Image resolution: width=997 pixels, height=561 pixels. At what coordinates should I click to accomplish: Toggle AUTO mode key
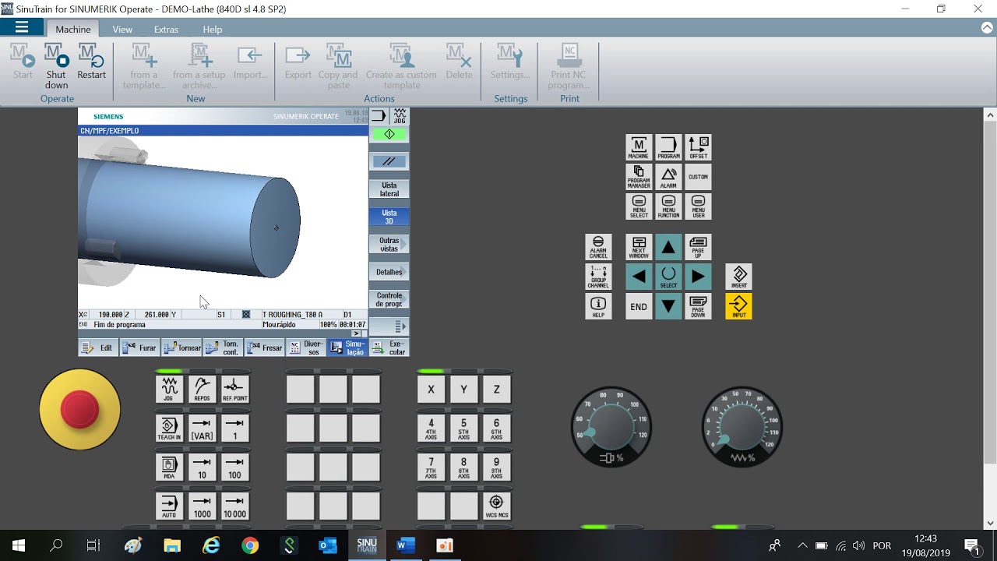(169, 506)
